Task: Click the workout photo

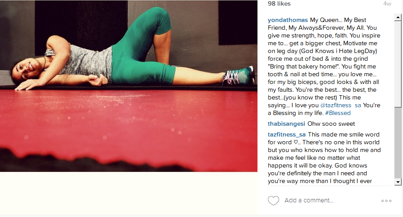Action: (128, 86)
